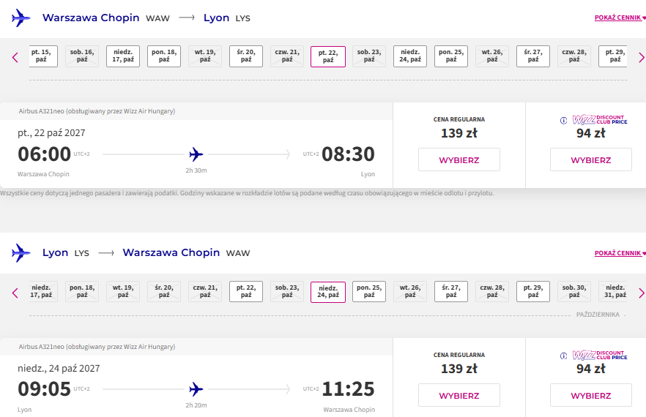
Task: Select outbound date śr. 27, paź
Action: click(x=533, y=56)
